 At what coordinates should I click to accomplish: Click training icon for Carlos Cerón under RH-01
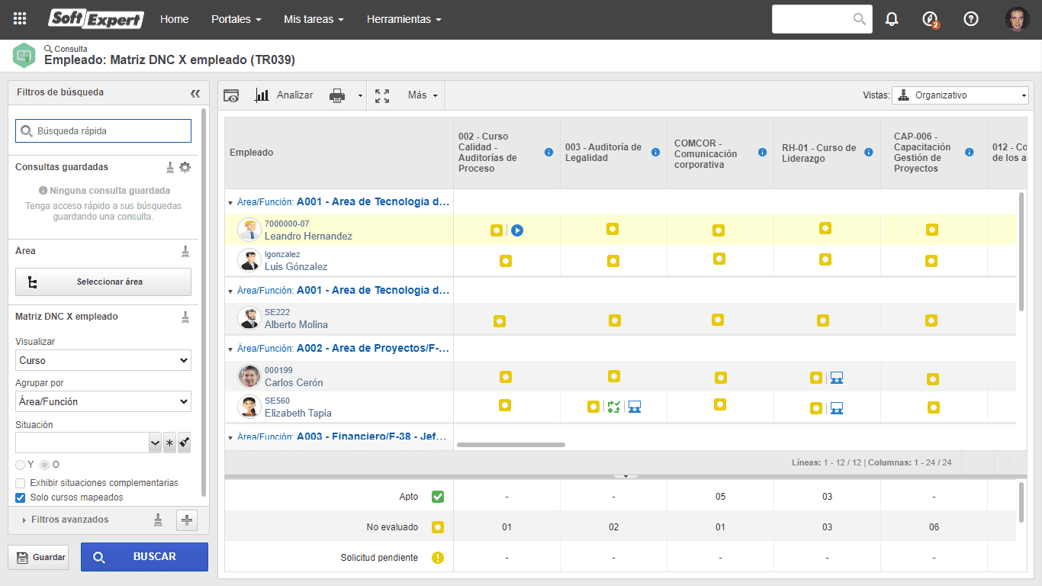coord(837,378)
